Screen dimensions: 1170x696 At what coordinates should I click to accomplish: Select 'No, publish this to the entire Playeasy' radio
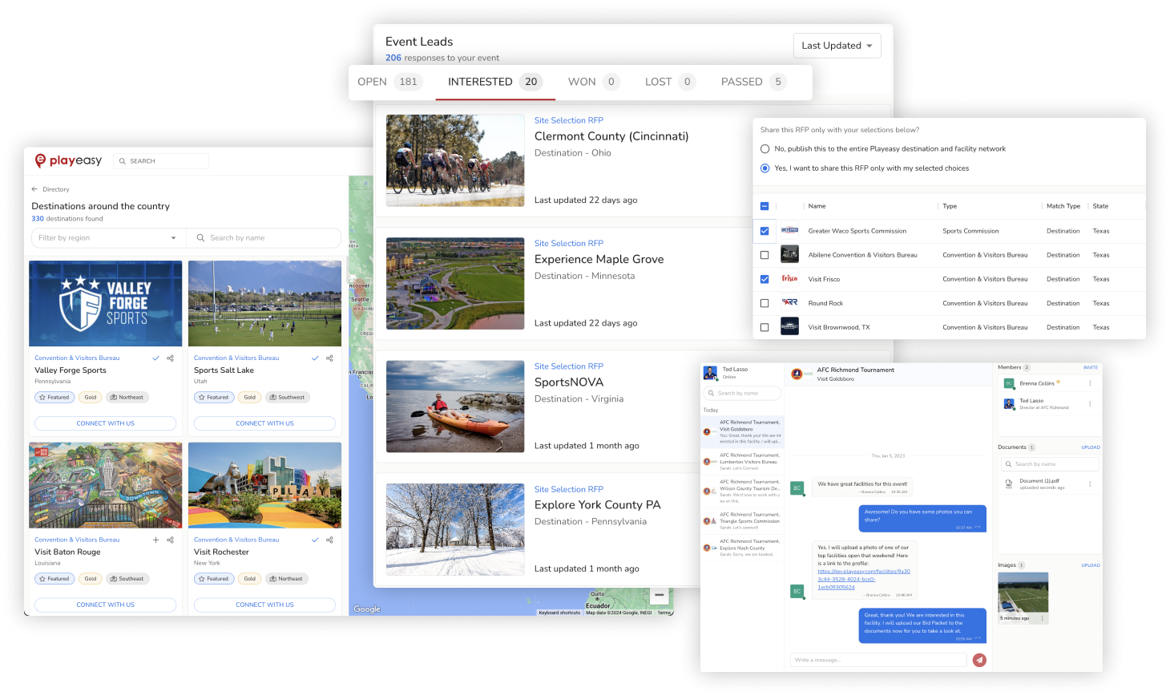tap(765, 149)
